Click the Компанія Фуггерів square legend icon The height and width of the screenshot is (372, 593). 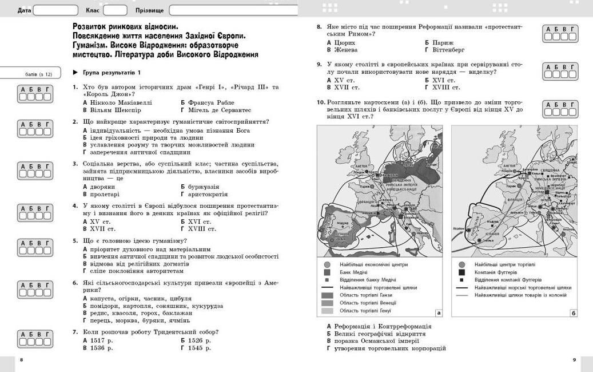click(462, 272)
